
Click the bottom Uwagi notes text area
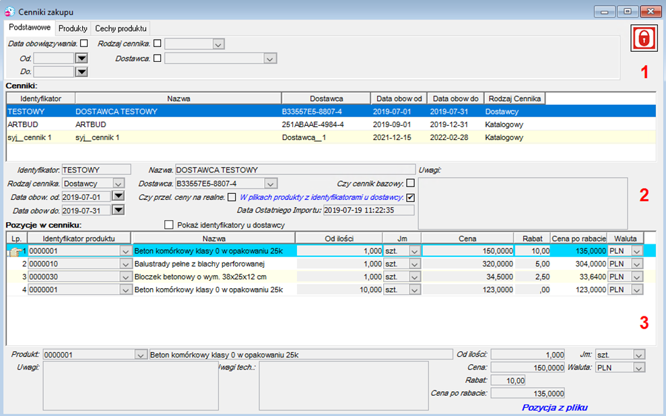[x=131, y=386]
